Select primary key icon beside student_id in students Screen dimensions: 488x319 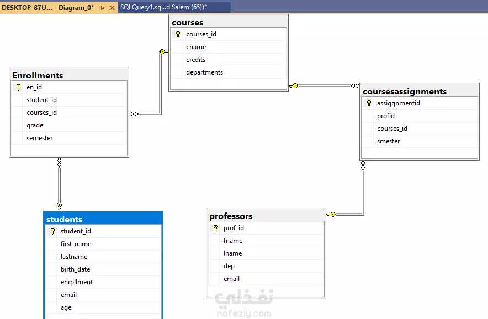pyautogui.click(x=52, y=231)
